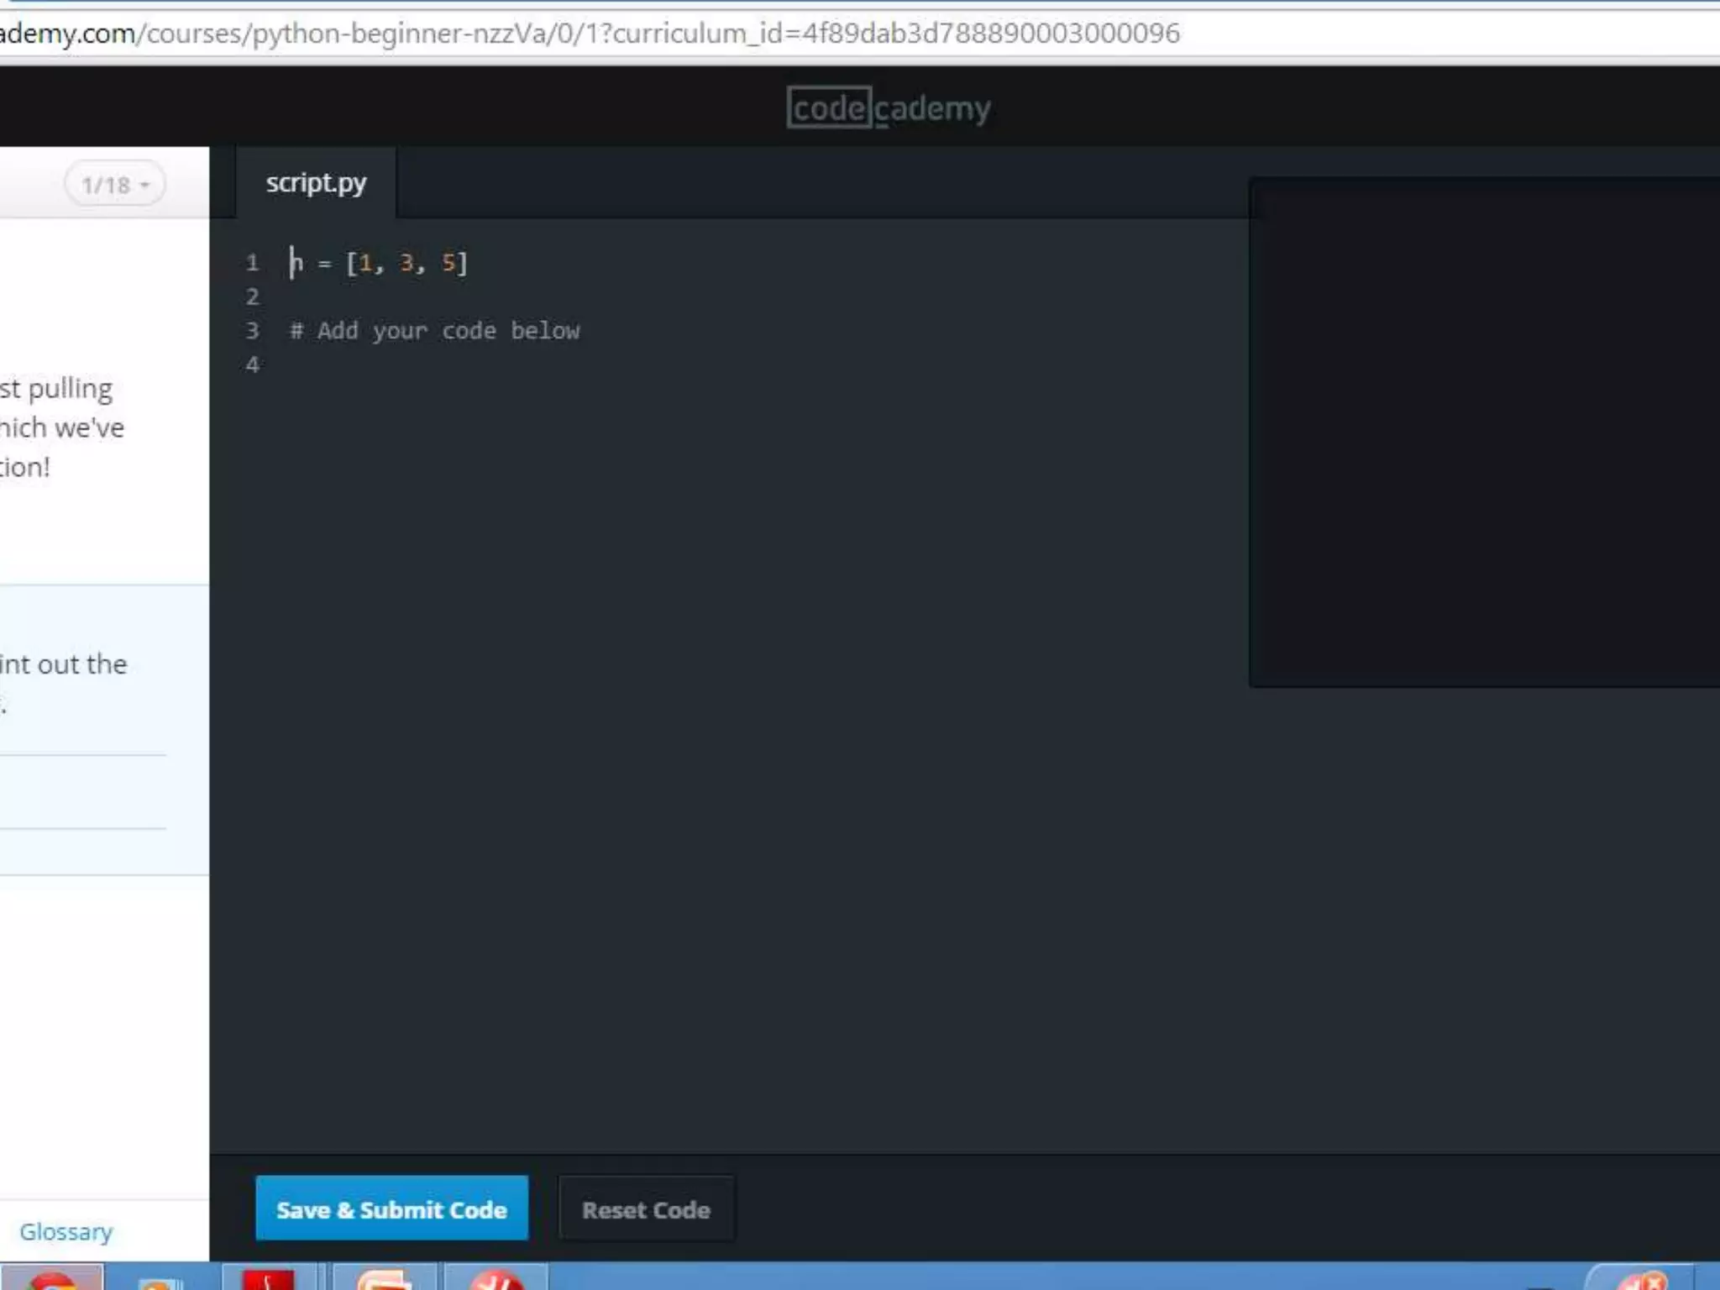This screenshot has width=1720, height=1290.
Task: Open the 1/18 exercise progress dropdown
Action: 115,184
